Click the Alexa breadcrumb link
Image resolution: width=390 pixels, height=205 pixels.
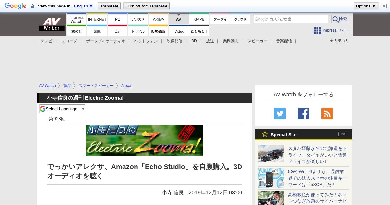tap(126, 86)
